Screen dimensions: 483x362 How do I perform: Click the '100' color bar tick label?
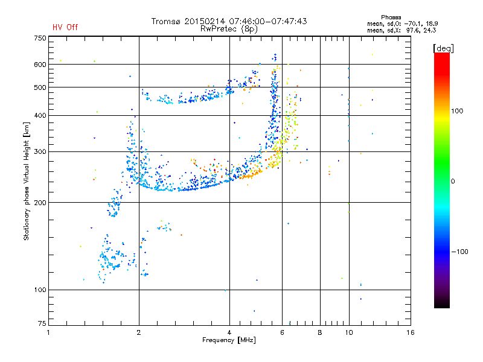click(457, 111)
